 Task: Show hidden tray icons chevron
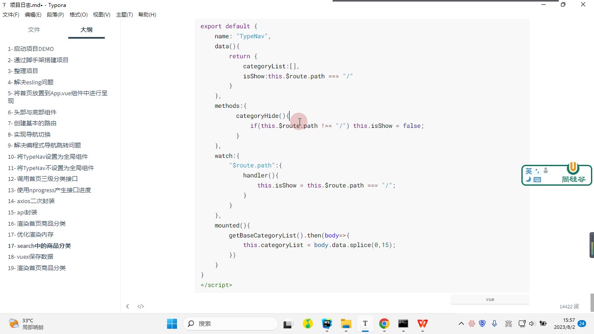461,324
